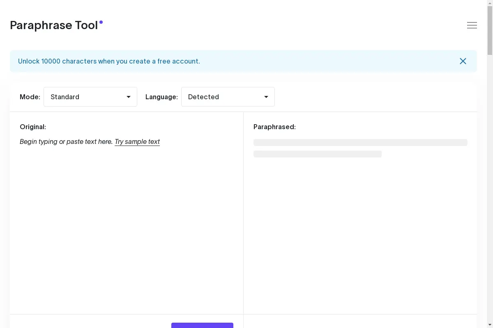Click the scrollbar up arrow
Screen dimensions: 493x328
489,3
